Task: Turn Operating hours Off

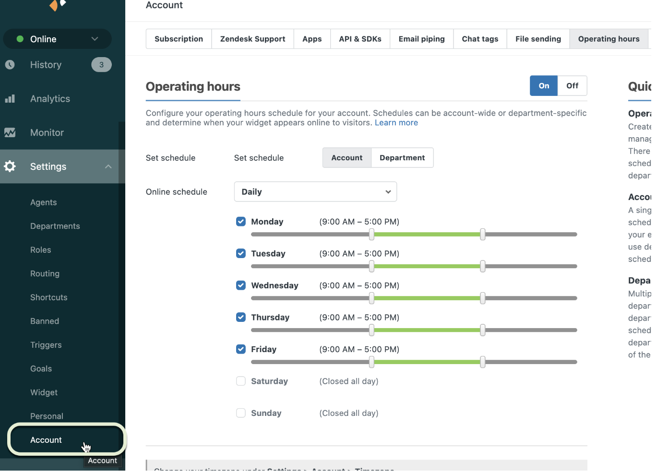Action: [x=572, y=85]
